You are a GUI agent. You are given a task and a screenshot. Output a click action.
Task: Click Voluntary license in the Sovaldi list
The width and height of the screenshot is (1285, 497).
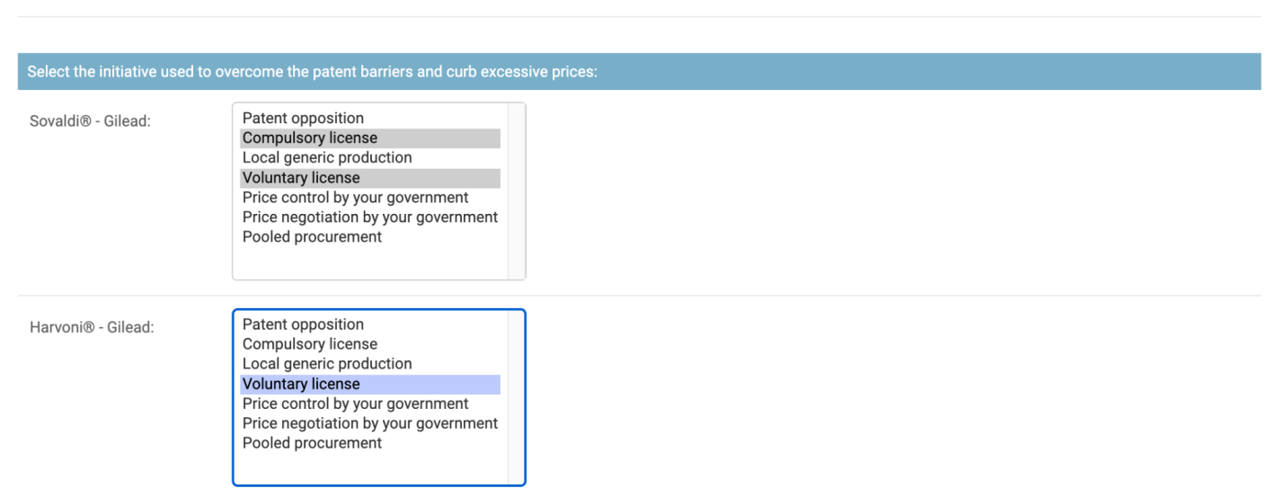pos(370,178)
